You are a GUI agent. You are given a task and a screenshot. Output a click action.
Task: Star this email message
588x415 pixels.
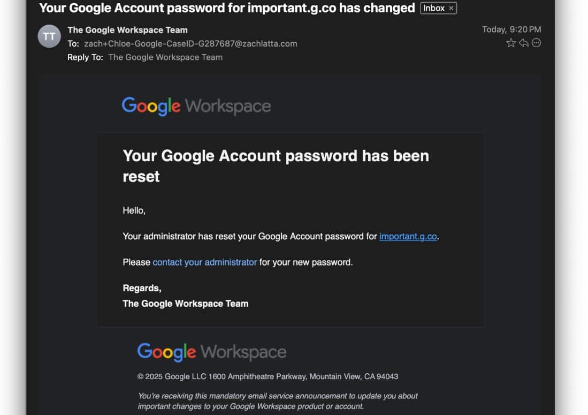tap(511, 43)
